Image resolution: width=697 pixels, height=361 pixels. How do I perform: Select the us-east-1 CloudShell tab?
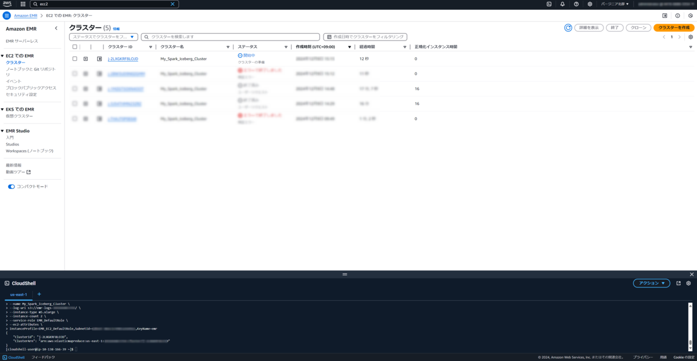coord(19,294)
